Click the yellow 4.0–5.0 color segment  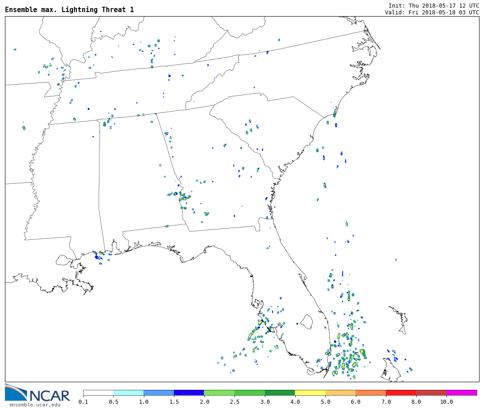pyautogui.click(x=310, y=393)
